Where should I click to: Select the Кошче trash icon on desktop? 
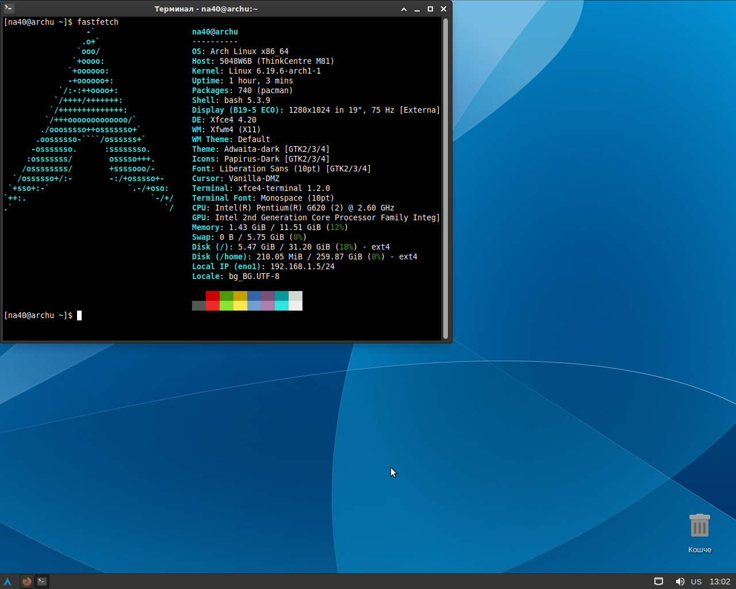click(700, 533)
